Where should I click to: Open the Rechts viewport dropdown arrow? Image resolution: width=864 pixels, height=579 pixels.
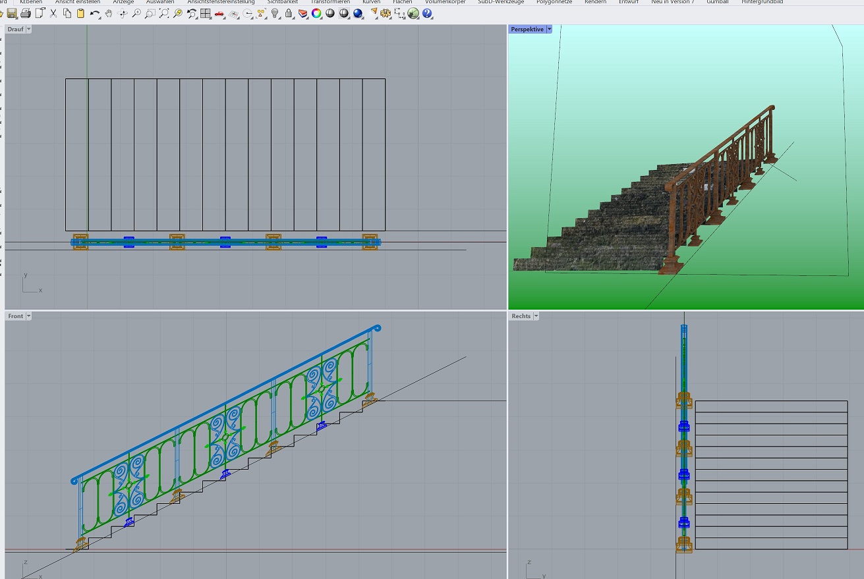[x=536, y=316]
